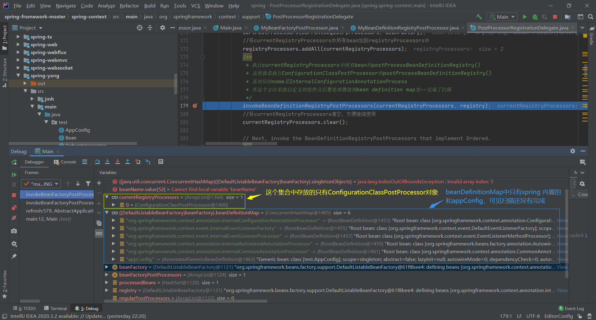Image resolution: width=596 pixels, height=320 pixels.
Task: Open the Main run configuration dropdown
Action: click(x=503, y=17)
